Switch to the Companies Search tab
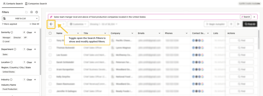This screenshot has width=263, height=96. click(x=36, y=3)
